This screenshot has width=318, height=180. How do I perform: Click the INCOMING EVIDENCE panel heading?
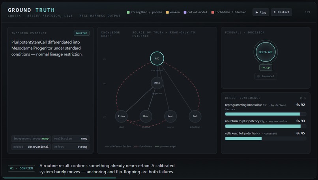point(29,33)
